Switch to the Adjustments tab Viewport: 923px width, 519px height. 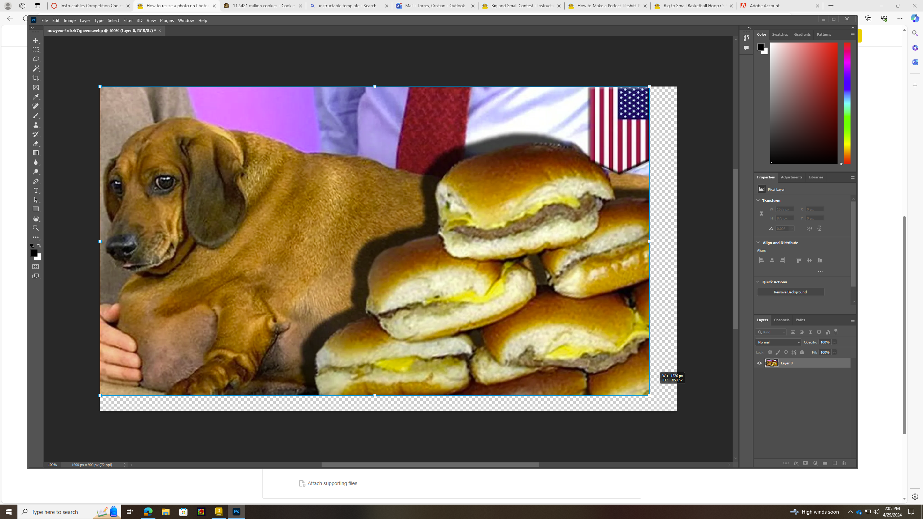[791, 177]
